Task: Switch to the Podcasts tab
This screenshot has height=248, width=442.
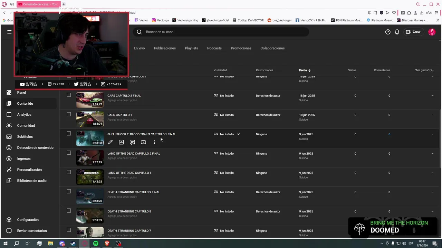Action: [x=214, y=48]
